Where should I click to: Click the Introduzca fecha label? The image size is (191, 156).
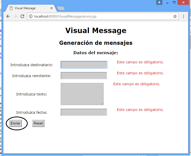pos(32,112)
